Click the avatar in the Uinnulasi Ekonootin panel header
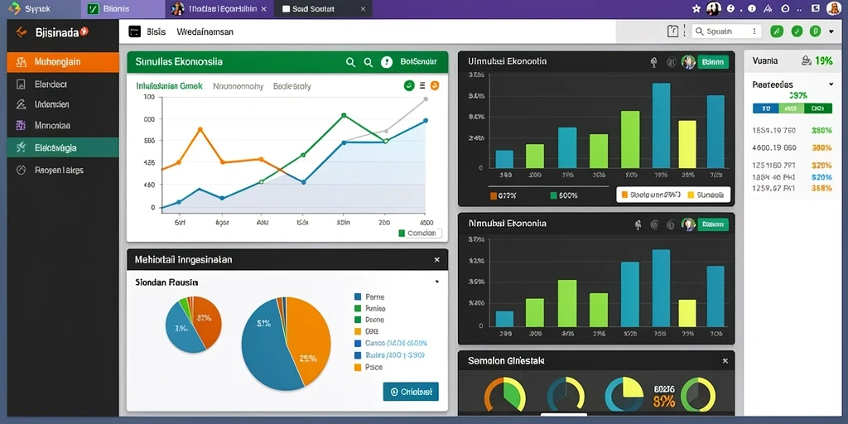Screen dimensions: 848x424 pyautogui.click(x=688, y=61)
